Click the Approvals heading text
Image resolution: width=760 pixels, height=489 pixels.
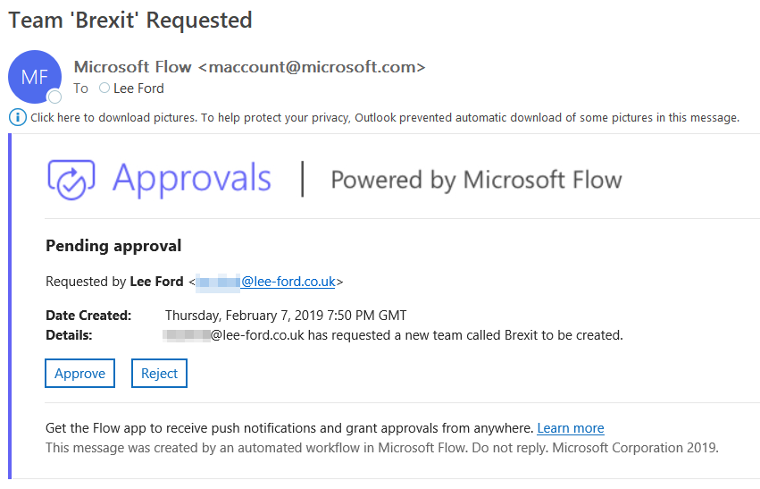pos(192,179)
